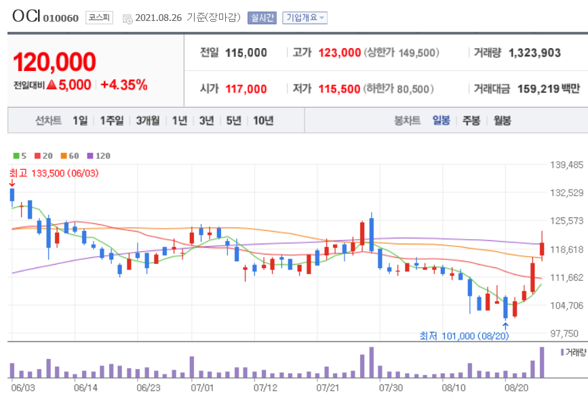Click the 고가 value 123,000
Viewport: 588px width, 394px height.
coord(339,53)
